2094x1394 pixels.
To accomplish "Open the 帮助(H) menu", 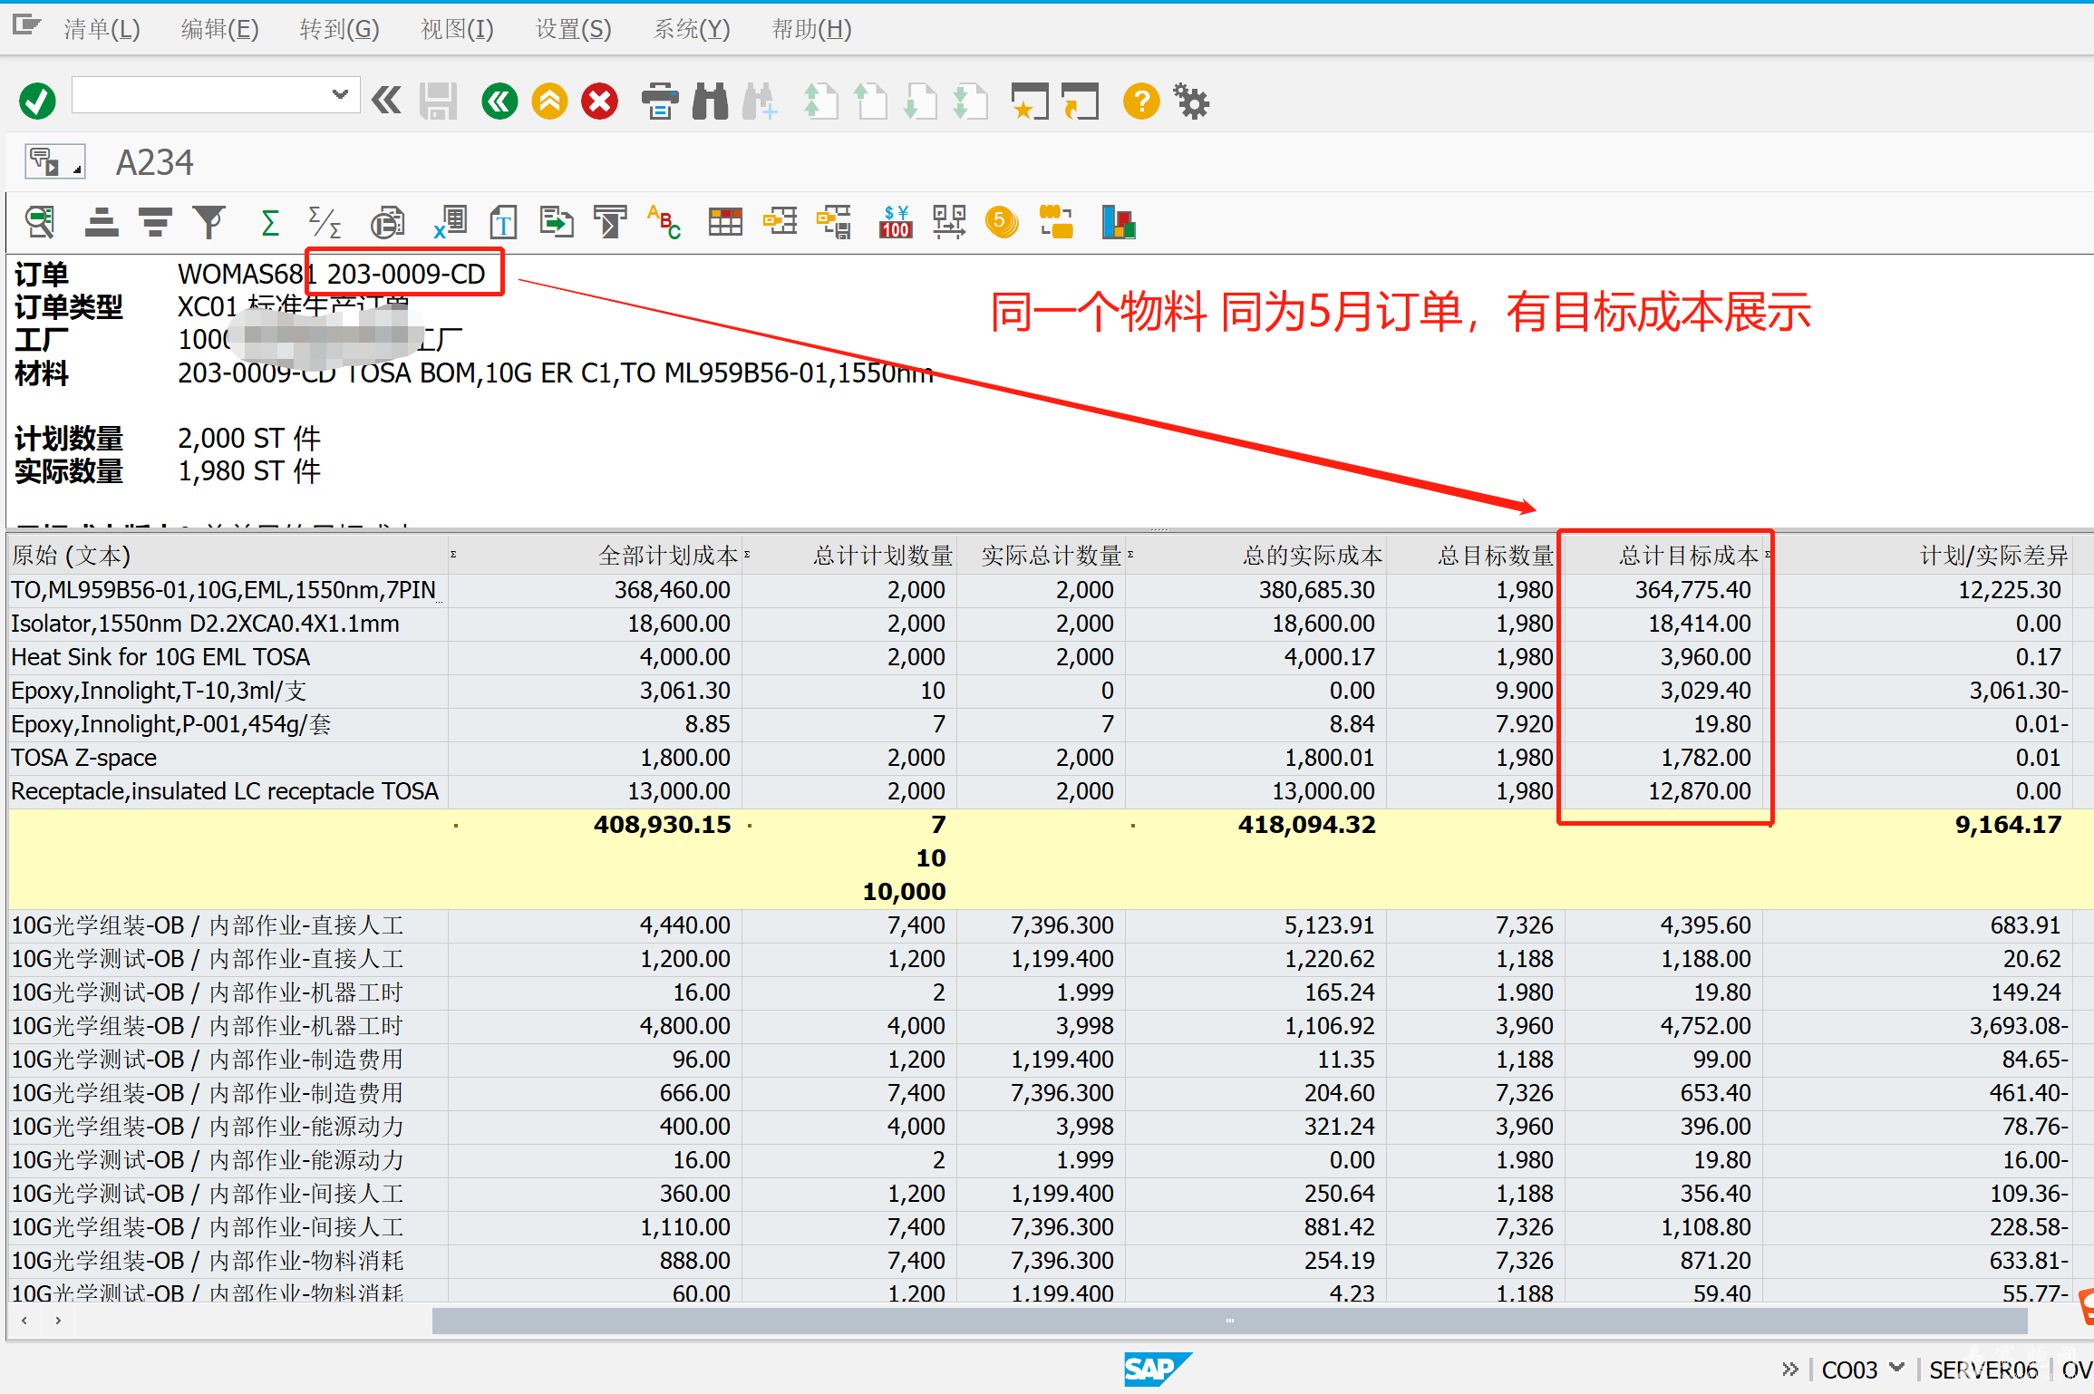I will 811,29.
